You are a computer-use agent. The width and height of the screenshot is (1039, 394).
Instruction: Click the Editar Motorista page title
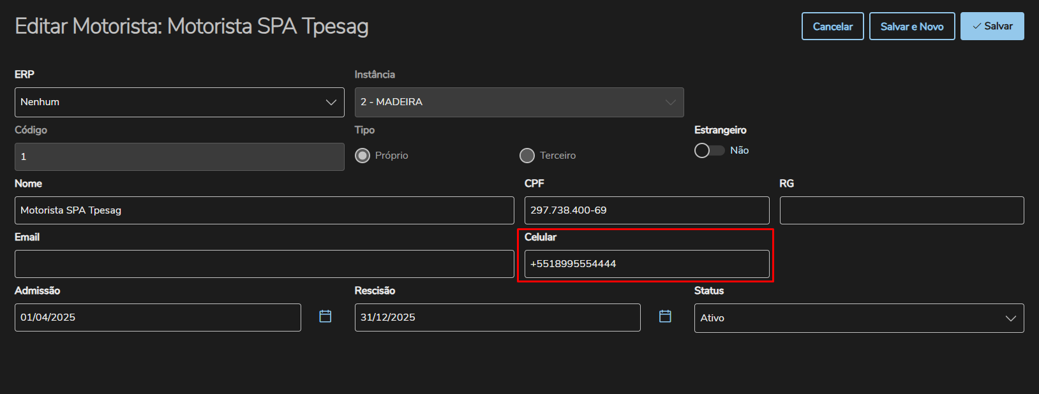coord(191,26)
